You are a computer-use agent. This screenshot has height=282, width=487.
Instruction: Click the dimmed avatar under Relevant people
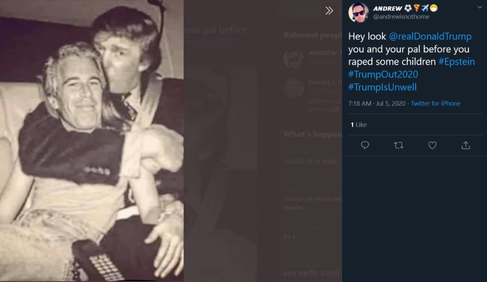click(x=293, y=59)
